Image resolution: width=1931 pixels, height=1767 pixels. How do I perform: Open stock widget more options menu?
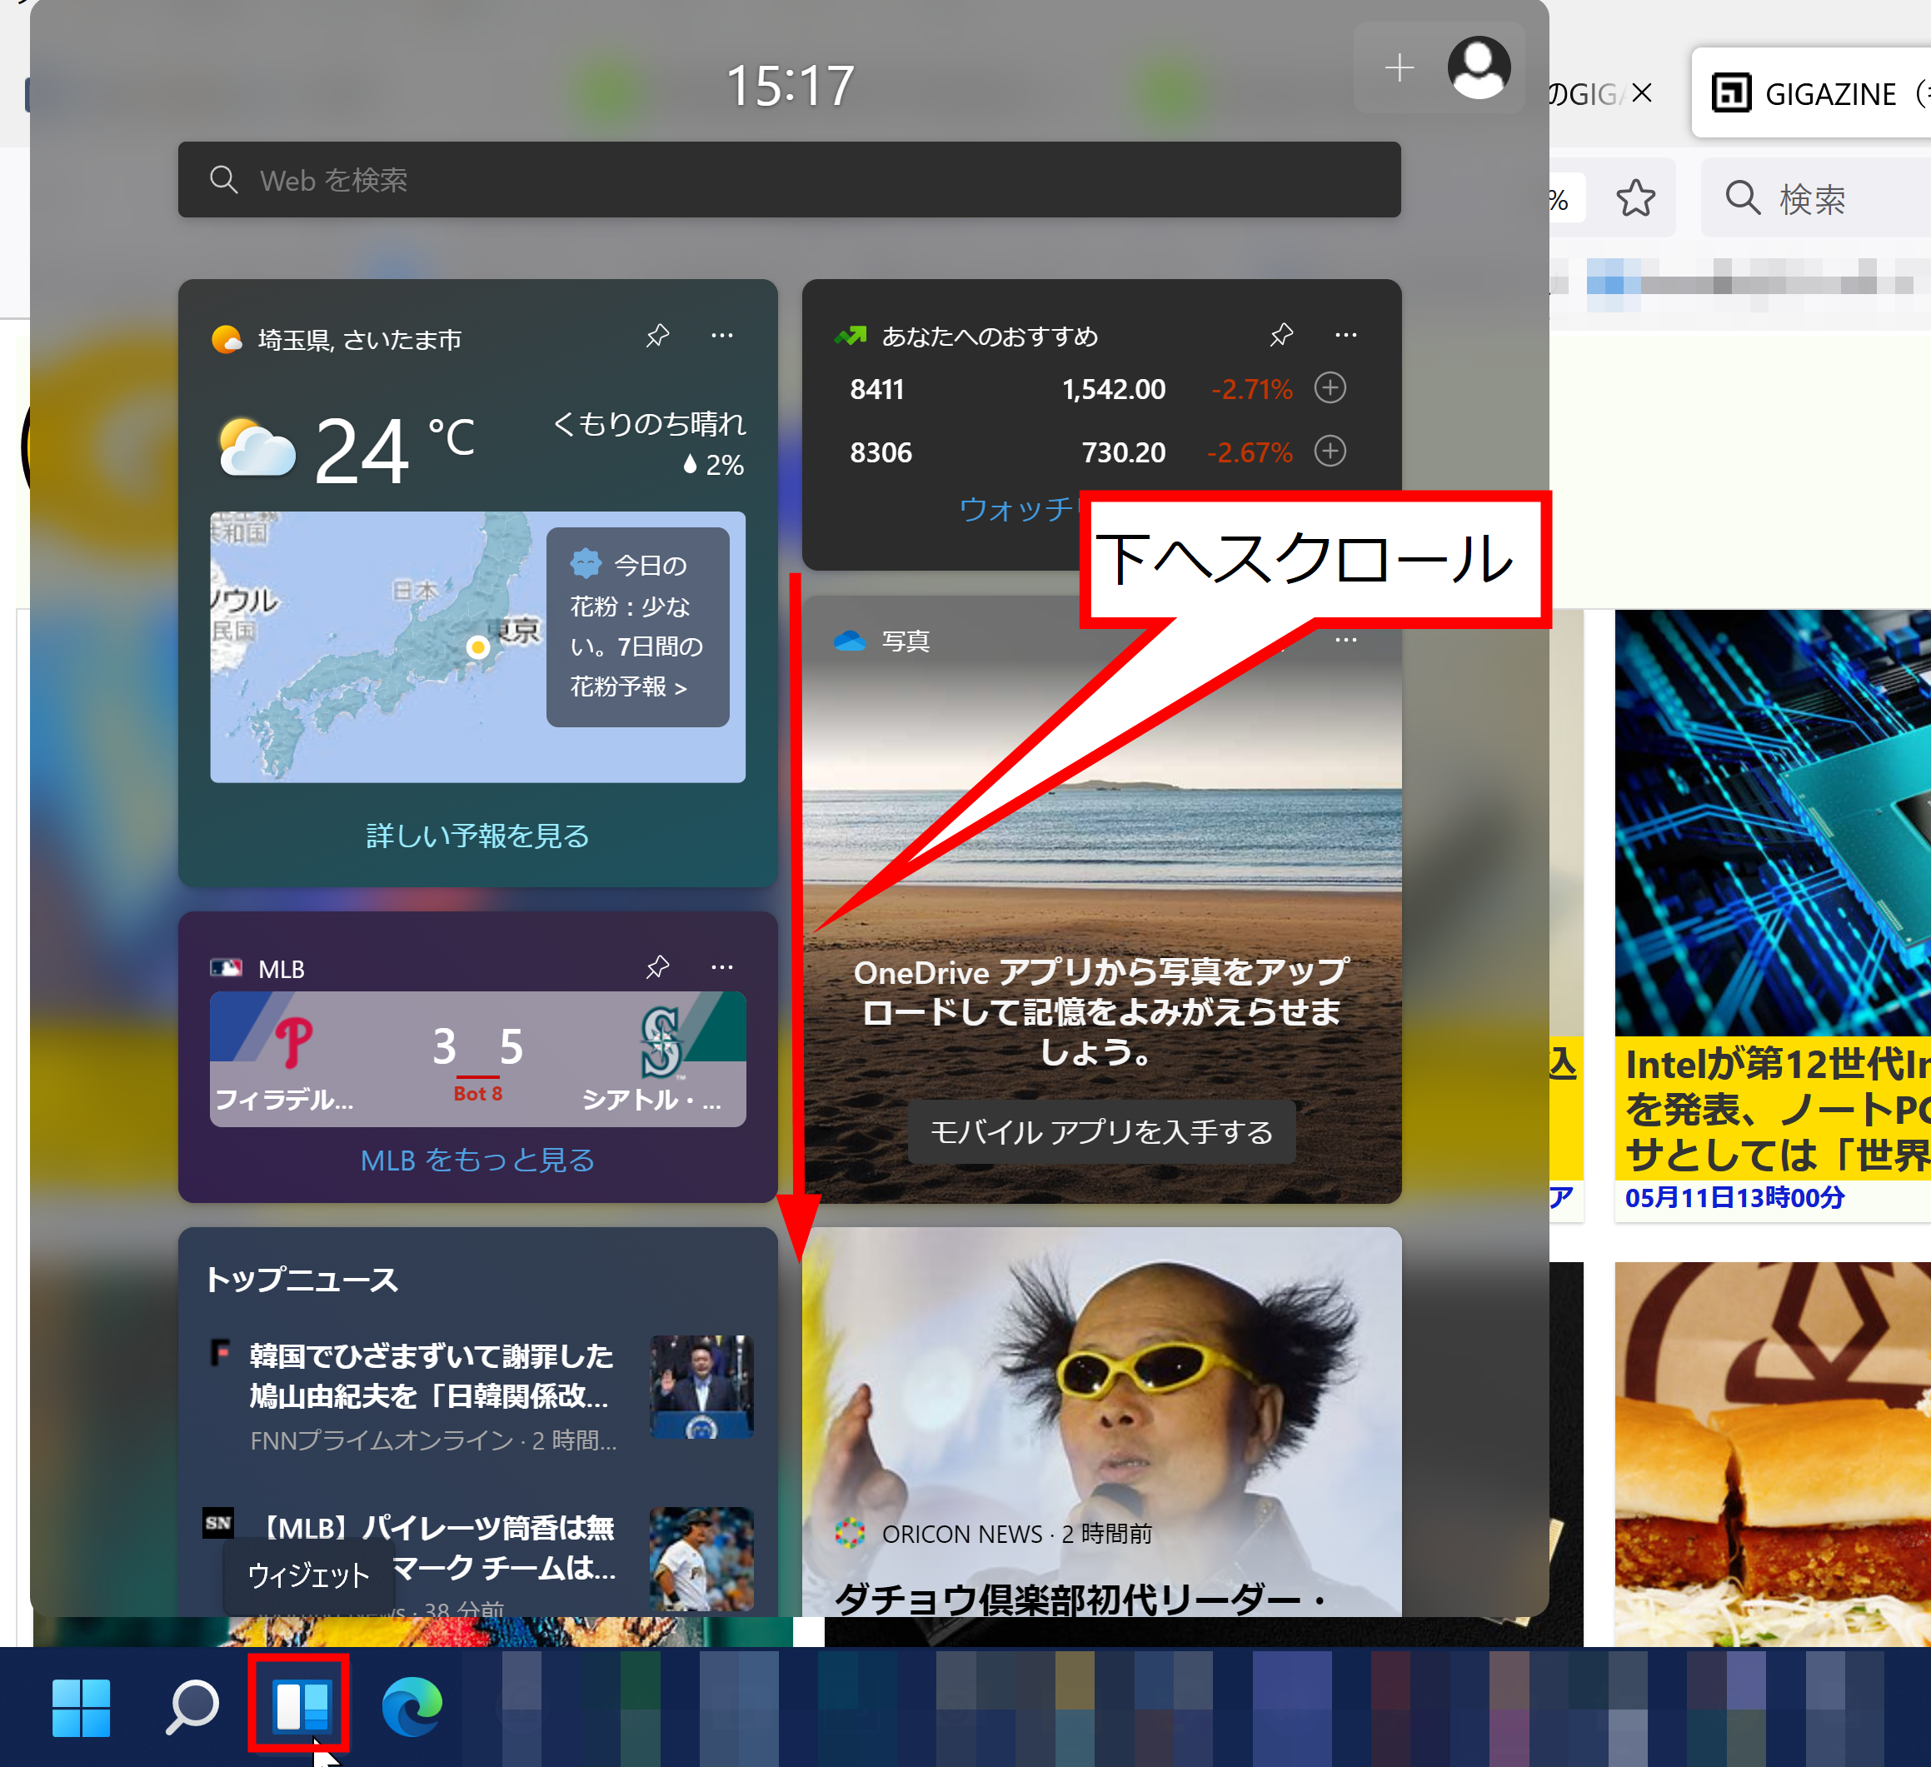1345,335
